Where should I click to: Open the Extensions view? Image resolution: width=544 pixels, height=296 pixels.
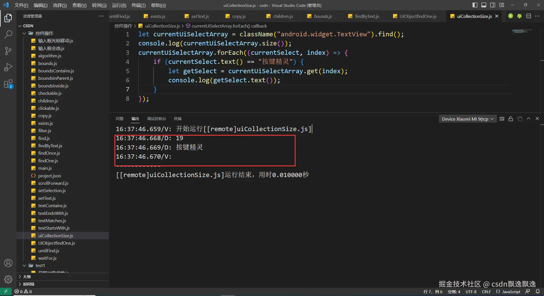[x=8, y=84]
